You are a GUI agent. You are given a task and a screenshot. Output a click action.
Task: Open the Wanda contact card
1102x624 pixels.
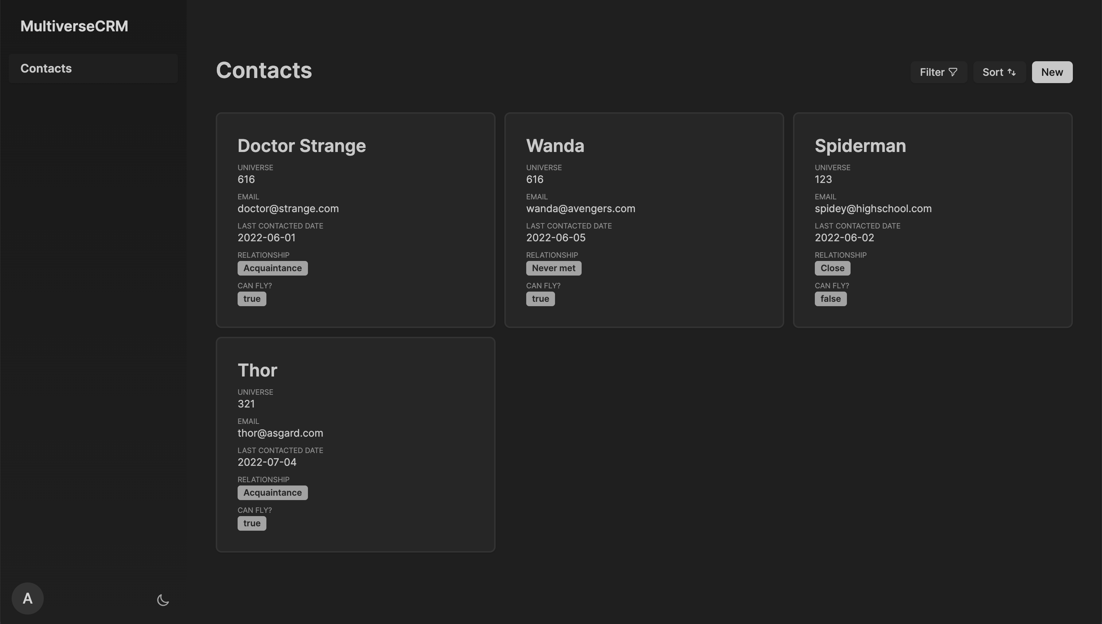point(644,220)
